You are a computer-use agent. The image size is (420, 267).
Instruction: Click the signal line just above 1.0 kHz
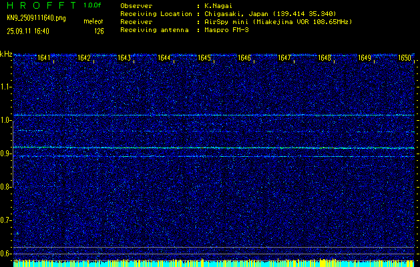pos(214,115)
